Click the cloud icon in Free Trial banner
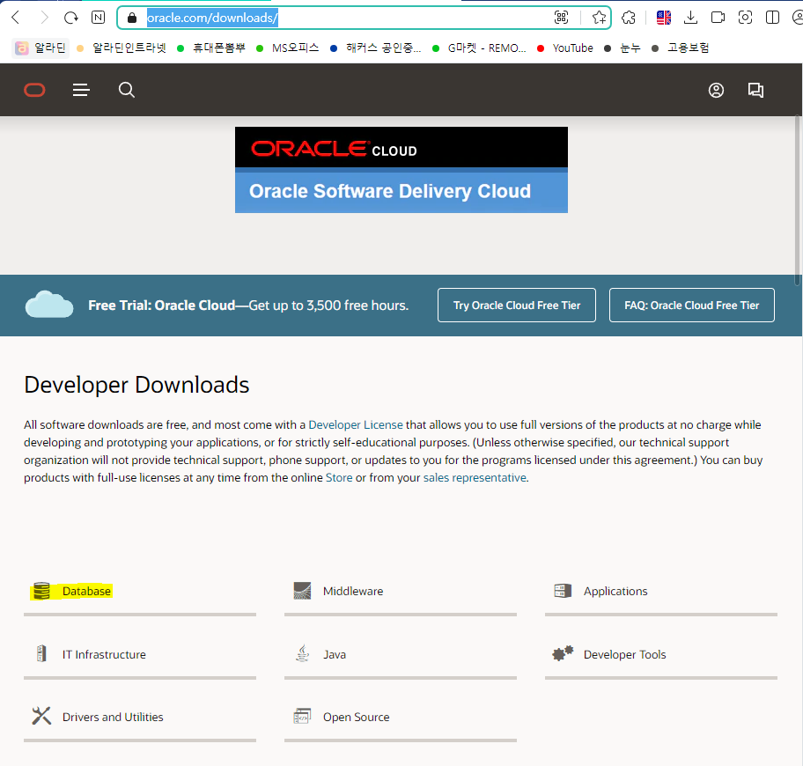This screenshot has height=766, width=803. pyautogui.click(x=49, y=304)
